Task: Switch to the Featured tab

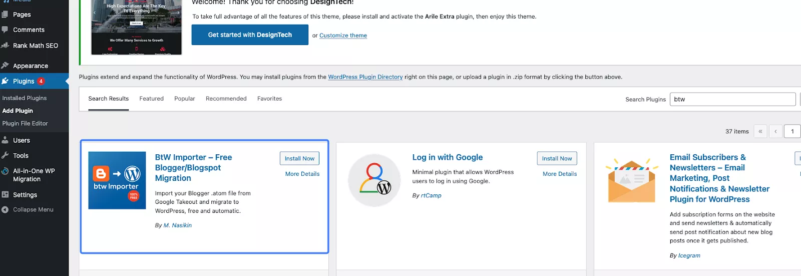Action: tap(152, 99)
